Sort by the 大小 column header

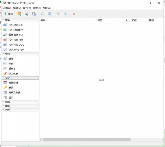(122, 20)
